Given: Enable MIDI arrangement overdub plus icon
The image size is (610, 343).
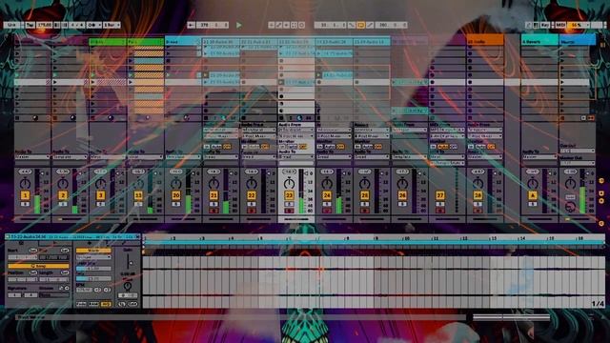Looking at the screenshot, I should pyautogui.click(x=271, y=25).
